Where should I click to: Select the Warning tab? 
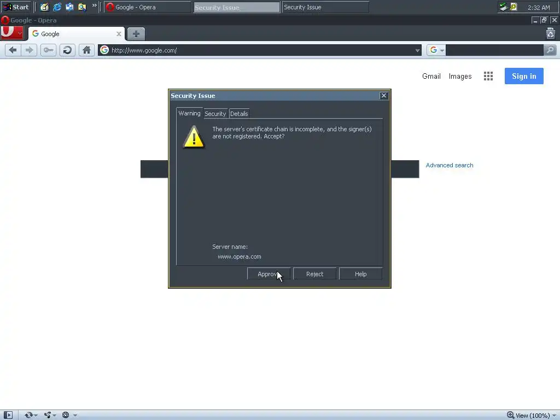189,113
